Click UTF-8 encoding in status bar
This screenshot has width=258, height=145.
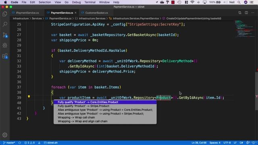227,143
